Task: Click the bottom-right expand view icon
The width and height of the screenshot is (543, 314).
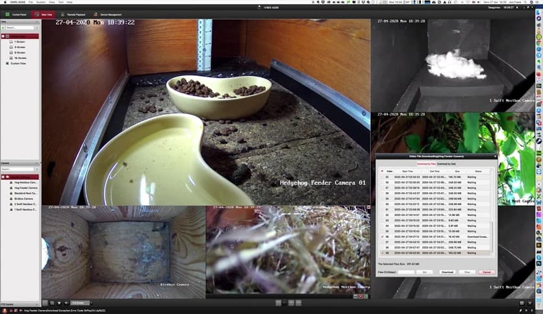Action: [529, 303]
